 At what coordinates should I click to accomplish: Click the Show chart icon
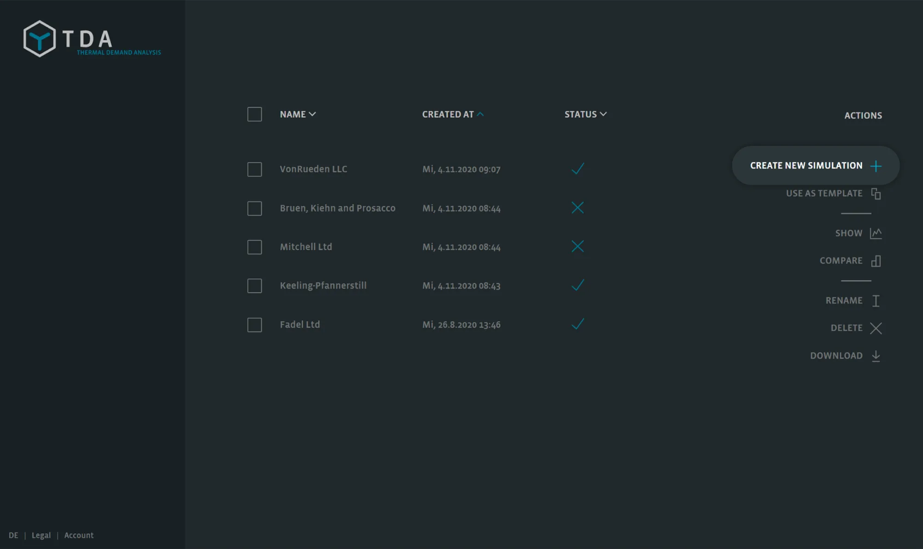(875, 233)
